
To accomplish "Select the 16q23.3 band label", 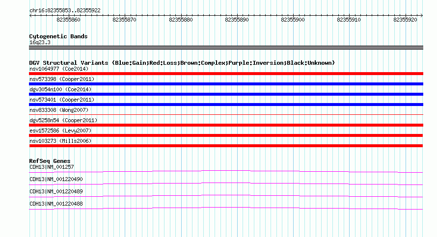I will 40,42.
